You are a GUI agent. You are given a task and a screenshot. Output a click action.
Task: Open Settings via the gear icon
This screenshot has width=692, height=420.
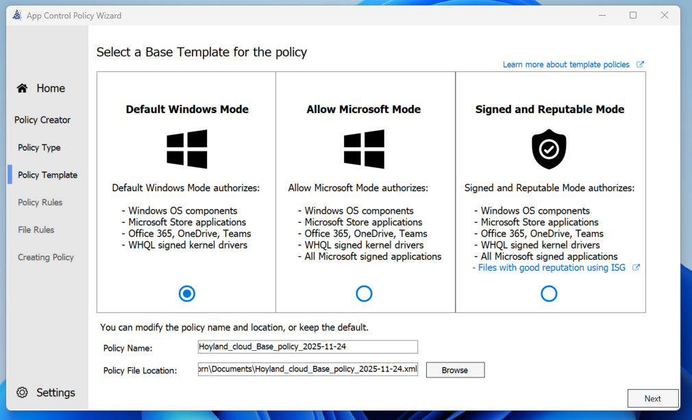tap(23, 393)
